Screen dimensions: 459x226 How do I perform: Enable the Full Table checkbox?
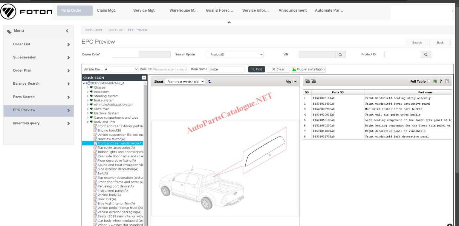[429, 81]
